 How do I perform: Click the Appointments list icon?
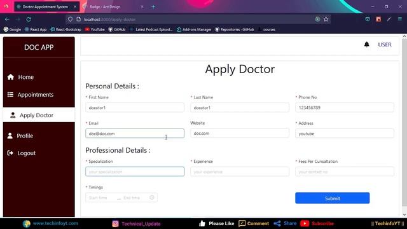coord(10,95)
